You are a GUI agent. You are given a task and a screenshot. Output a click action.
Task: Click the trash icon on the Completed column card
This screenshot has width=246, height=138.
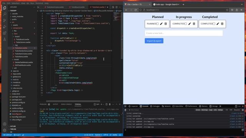click(x=222, y=24)
